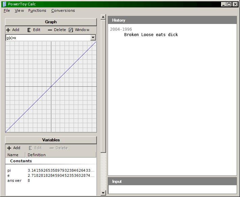Close the PowerToy Calc window
240x197 pixels.
[235, 4]
